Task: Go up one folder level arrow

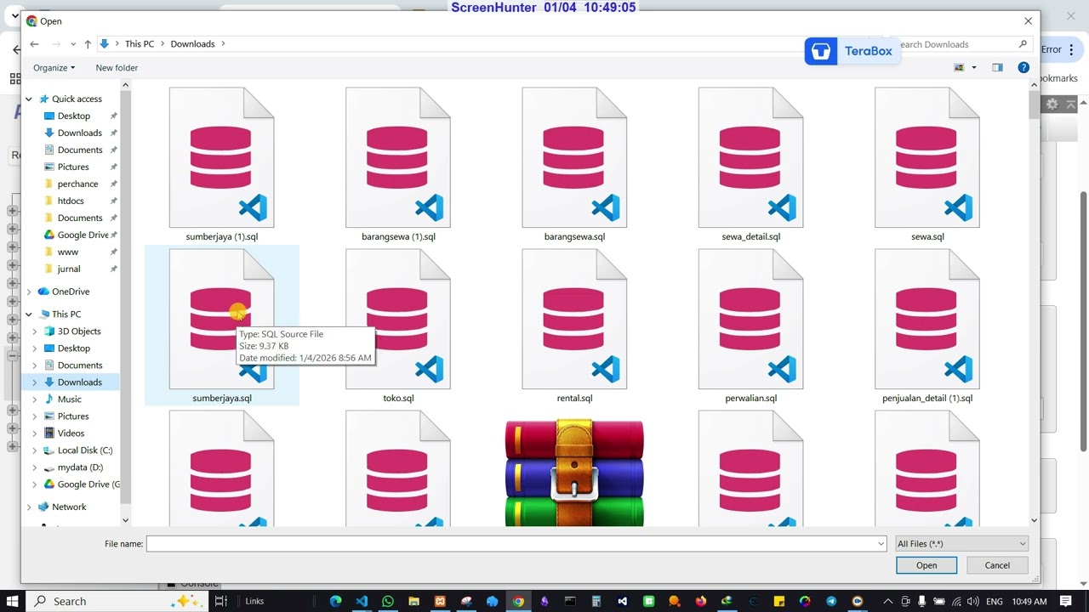Action: click(x=88, y=44)
